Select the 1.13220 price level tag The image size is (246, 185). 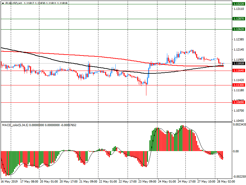[239, 4]
